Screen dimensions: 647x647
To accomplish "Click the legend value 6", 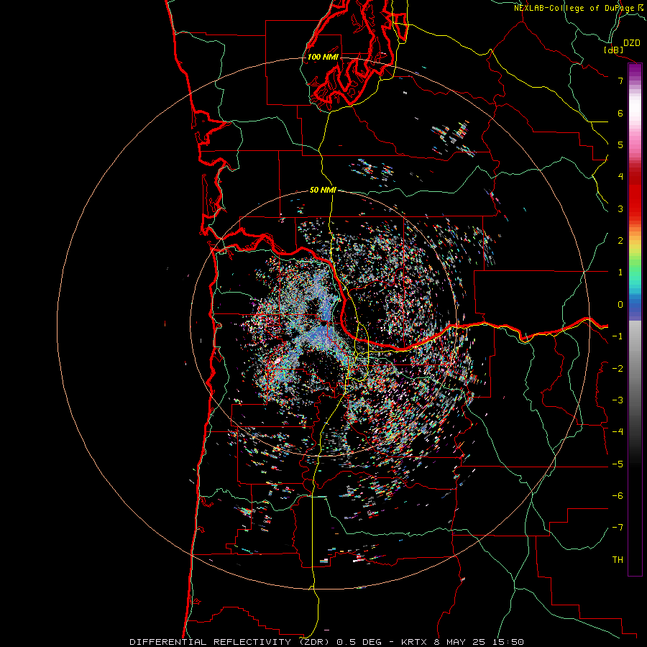I will click(620, 113).
